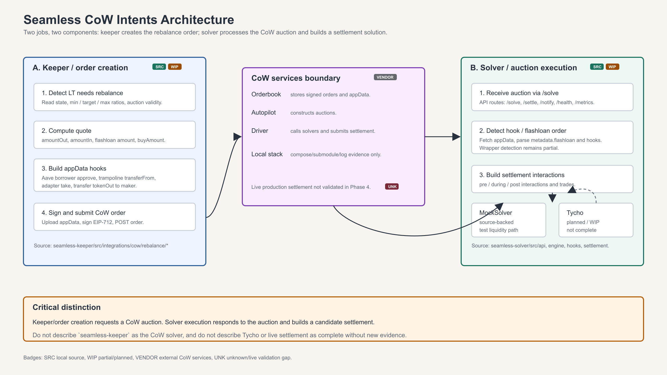
Task: Select "2. Detect hook / flashloan order" title
Action: [x=523, y=131]
